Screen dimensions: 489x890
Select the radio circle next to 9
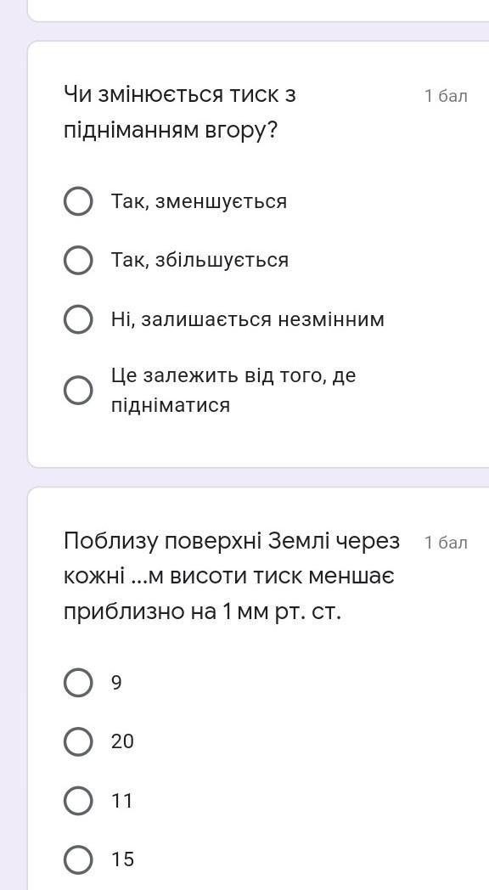click(x=78, y=682)
